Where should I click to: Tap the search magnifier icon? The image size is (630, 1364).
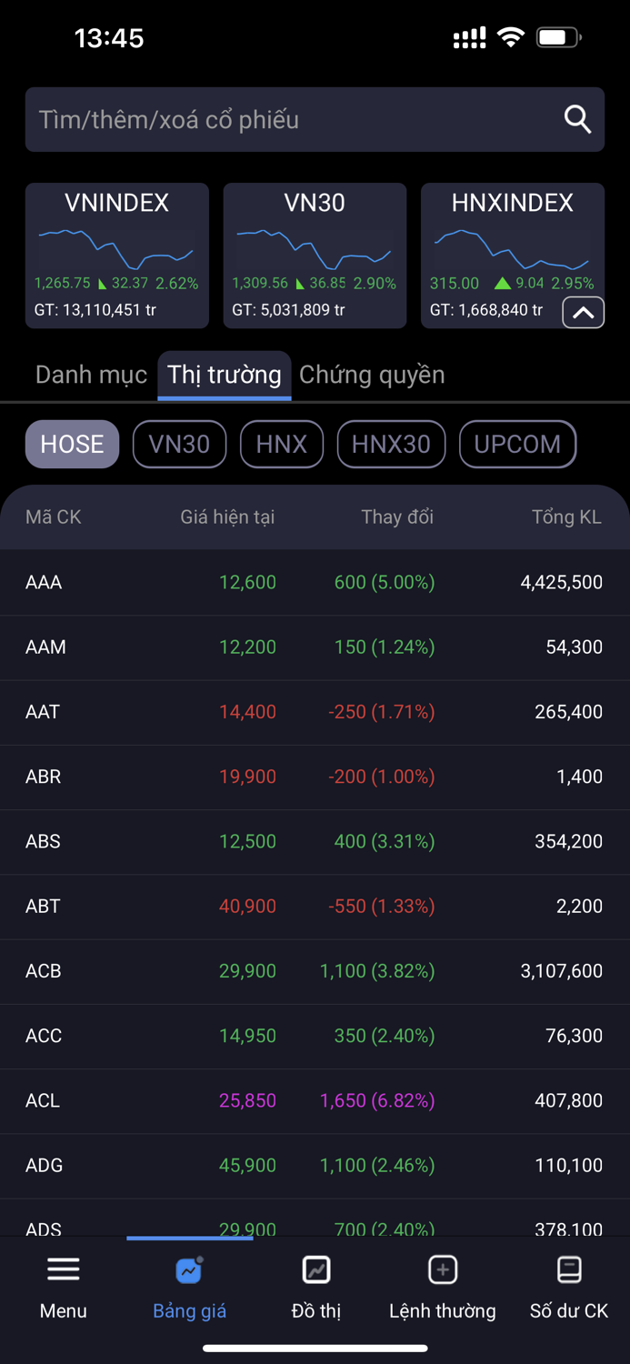(577, 119)
